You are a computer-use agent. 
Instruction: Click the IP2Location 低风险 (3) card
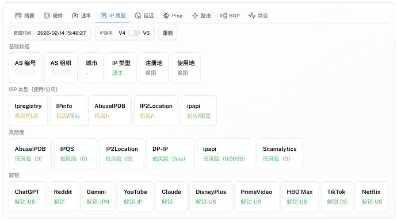coord(121,154)
